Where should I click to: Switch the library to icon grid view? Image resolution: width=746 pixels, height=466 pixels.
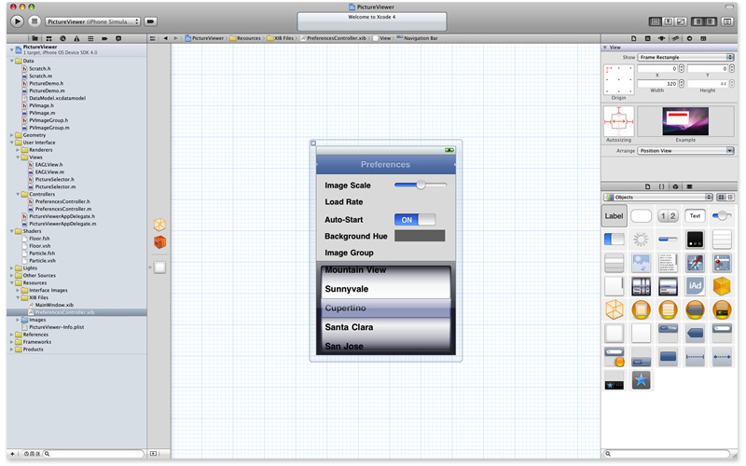click(x=721, y=197)
